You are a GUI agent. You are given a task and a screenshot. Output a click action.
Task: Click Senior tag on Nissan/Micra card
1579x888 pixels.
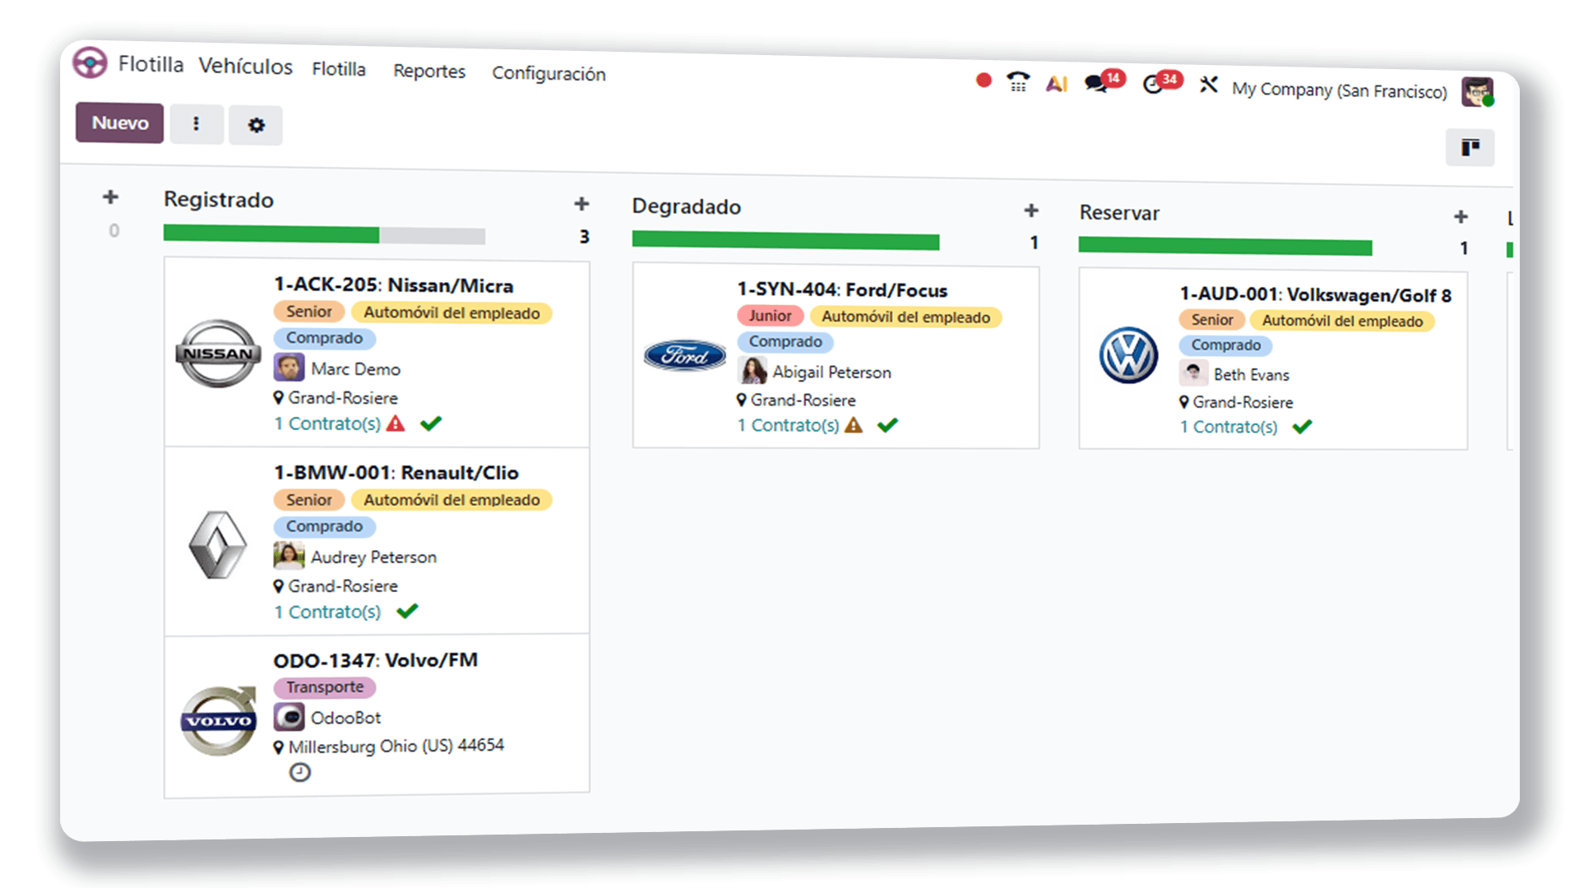309,312
